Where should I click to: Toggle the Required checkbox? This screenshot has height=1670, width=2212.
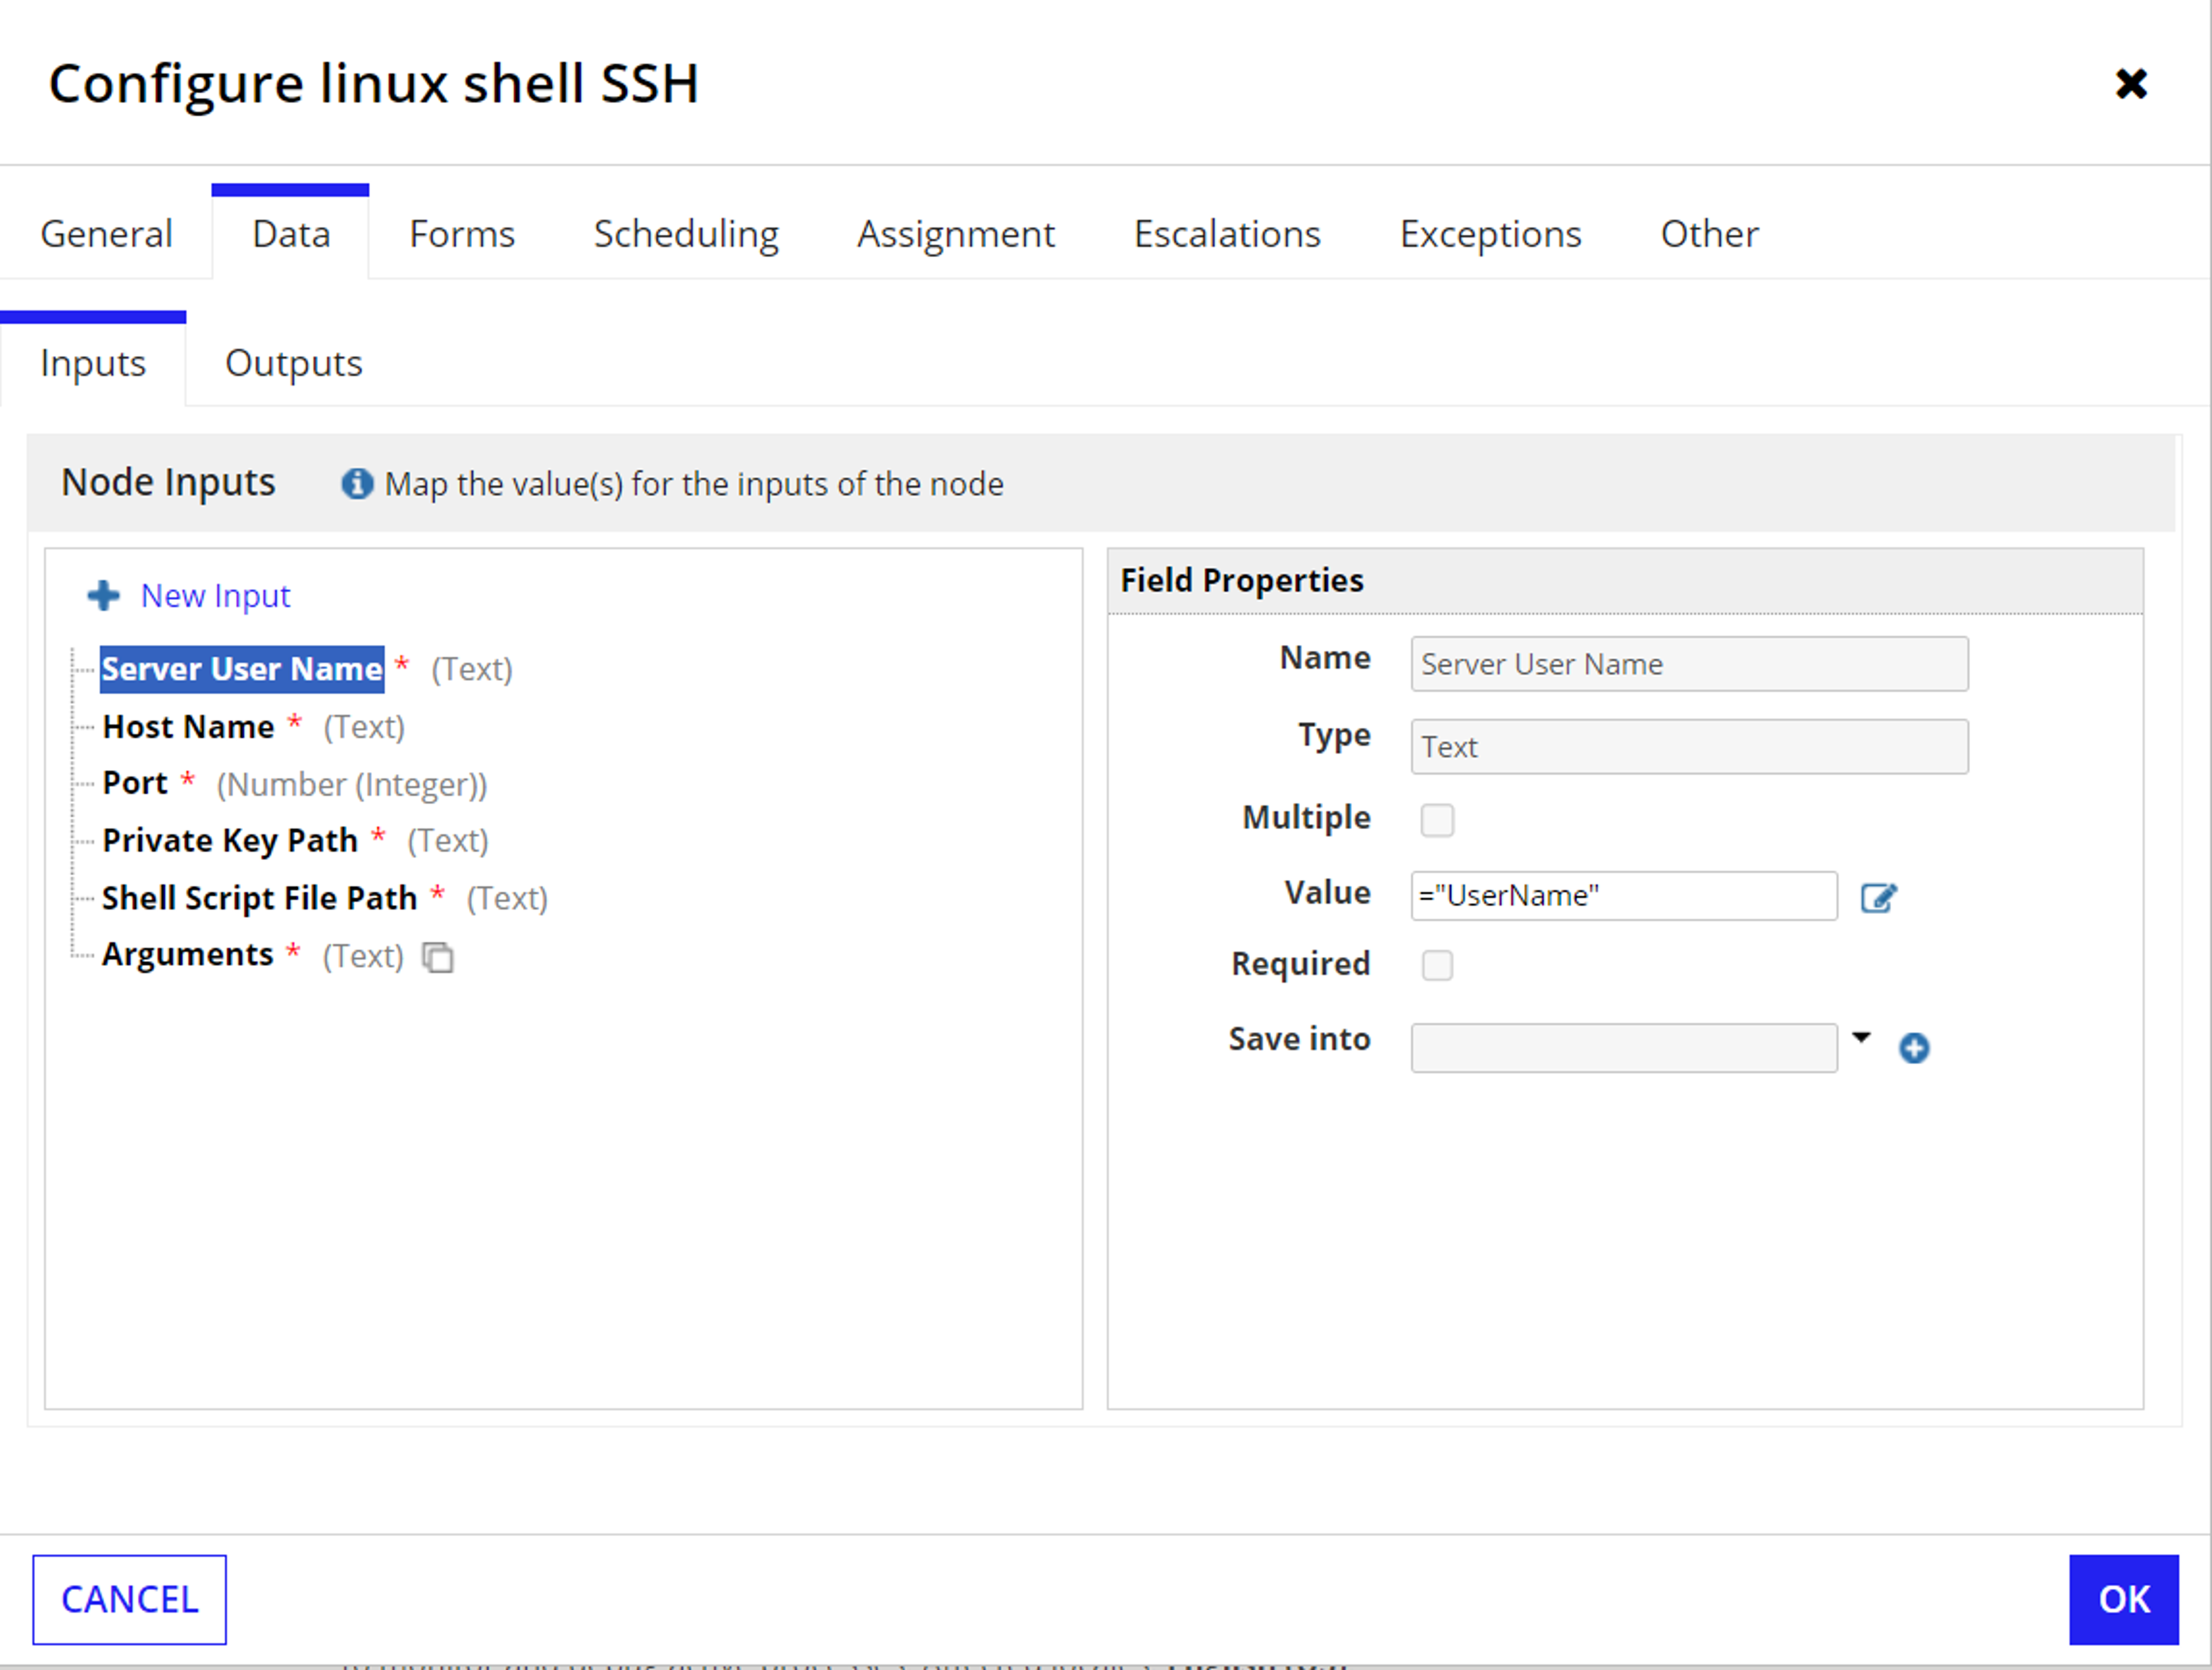click(1437, 966)
